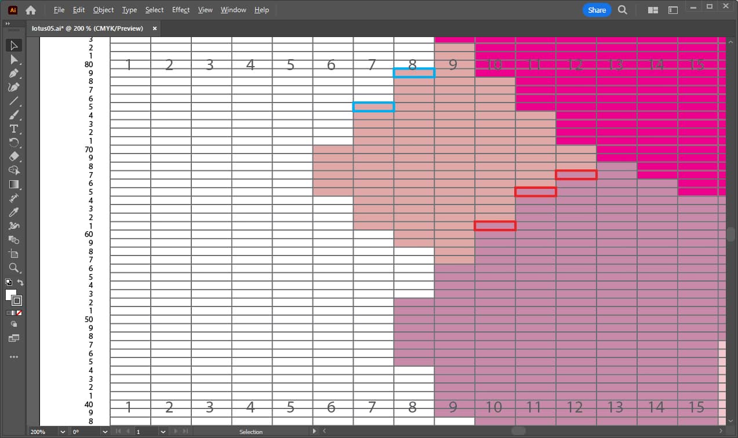Set paint to None
The width and height of the screenshot is (738, 438).
pos(20,313)
